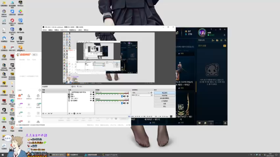This screenshot has width=280, height=157.
Task: Open settings gear for second mixer channel
Action: [x=127, y=103]
